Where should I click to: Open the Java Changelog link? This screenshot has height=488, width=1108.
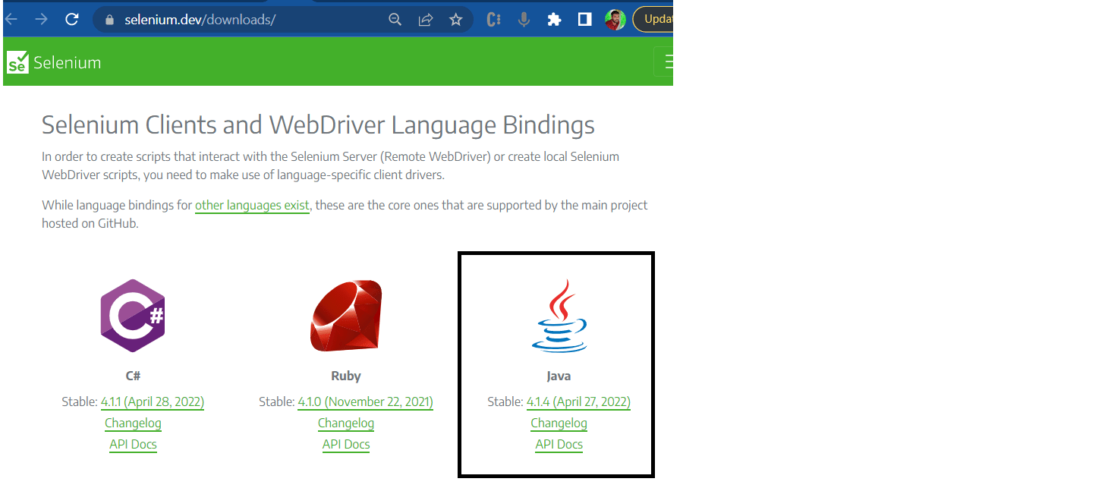tap(559, 423)
